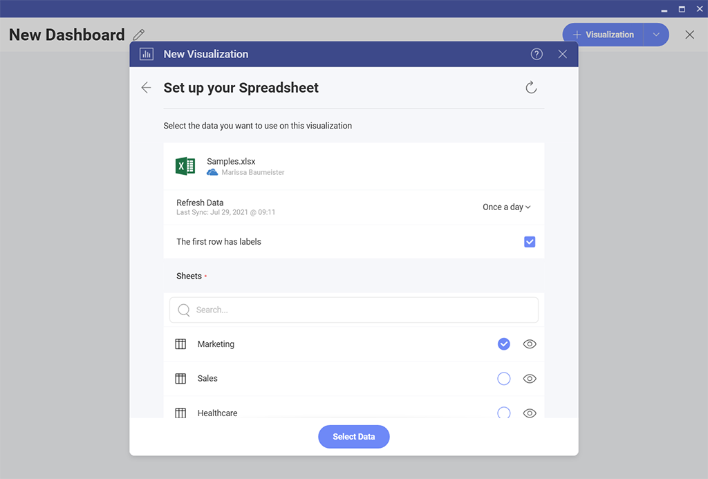Image resolution: width=708 pixels, height=479 pixels.
Task: Click the New Dashboard title text
Action: [67, 35]
